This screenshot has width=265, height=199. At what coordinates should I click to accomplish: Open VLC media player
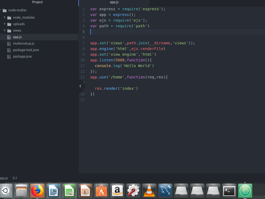[x=149, y=191]
